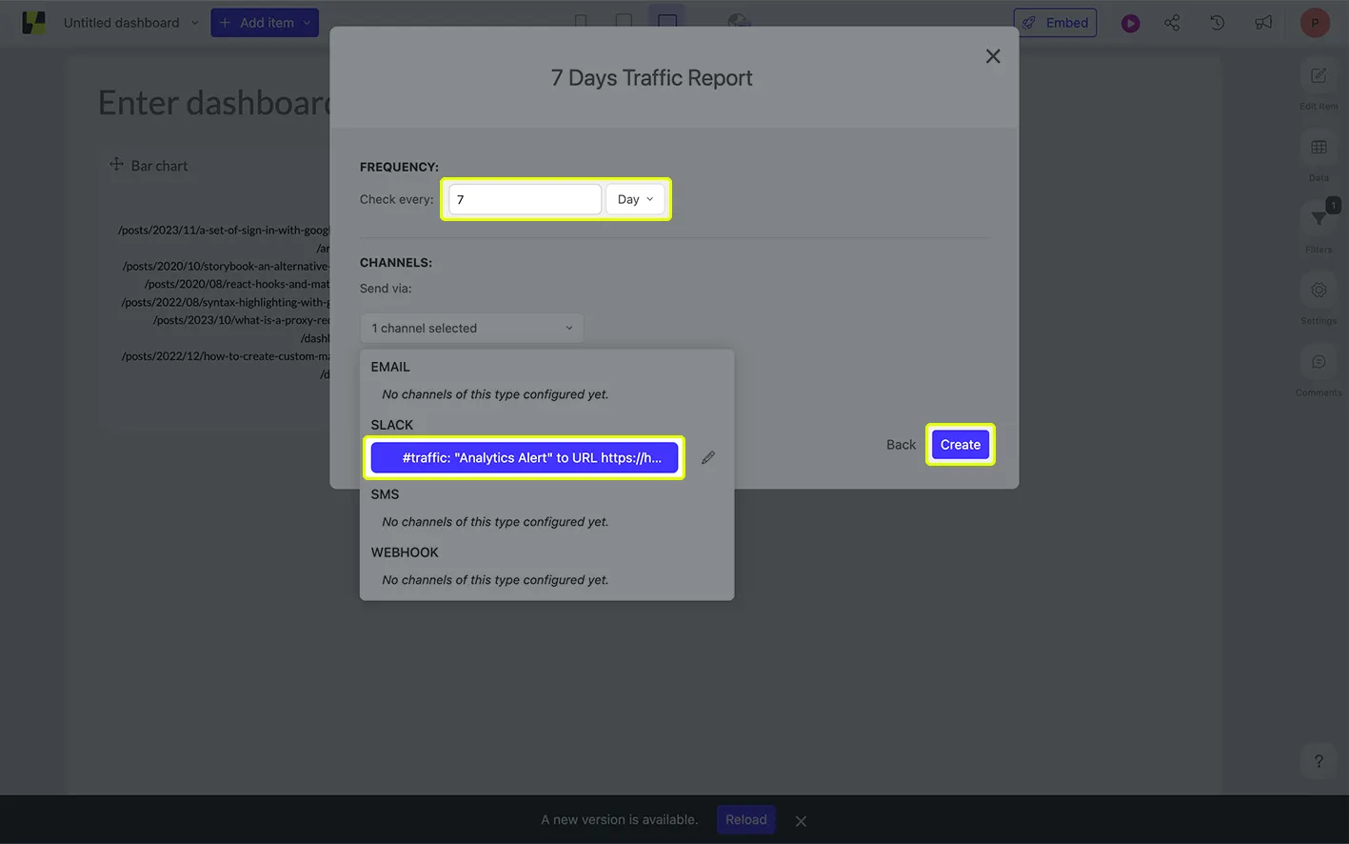Click the Reload button in the banner

point(746,819)
